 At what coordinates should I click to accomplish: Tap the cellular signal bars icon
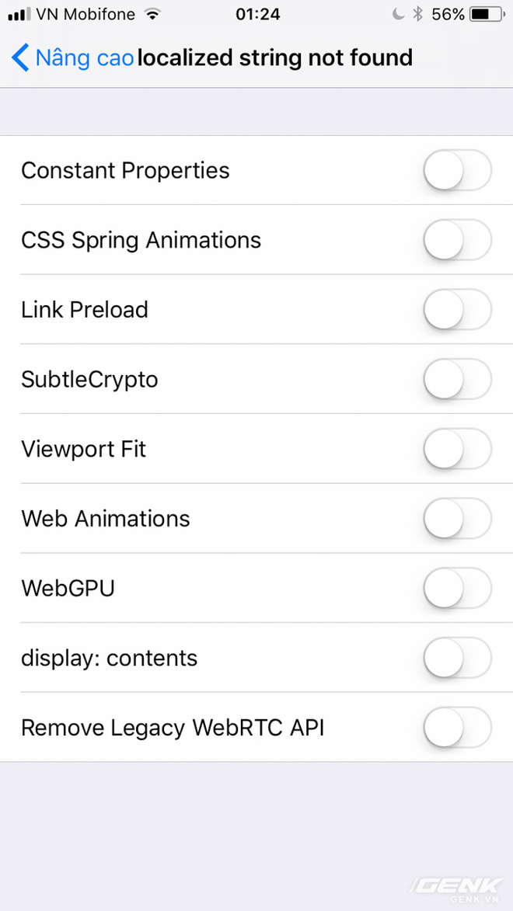click(19, 14)
